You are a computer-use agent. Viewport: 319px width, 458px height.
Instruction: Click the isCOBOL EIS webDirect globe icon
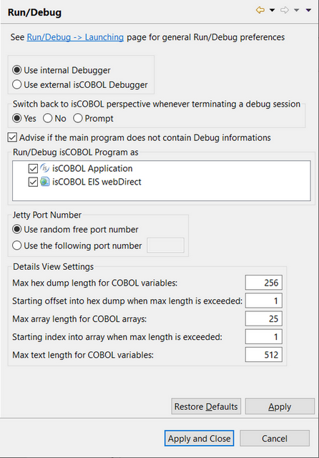(44, 182)
